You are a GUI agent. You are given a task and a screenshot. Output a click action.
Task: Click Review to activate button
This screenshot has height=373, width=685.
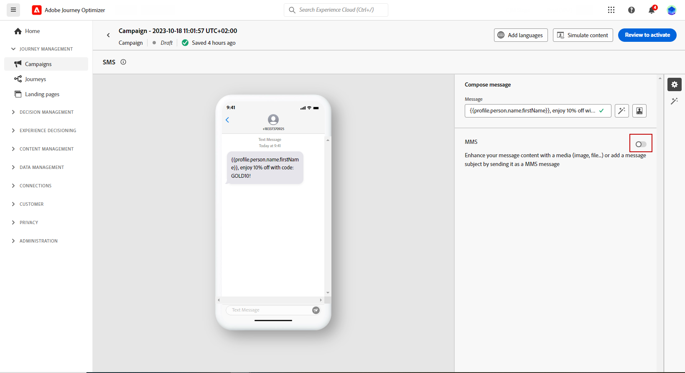(647, 35)
